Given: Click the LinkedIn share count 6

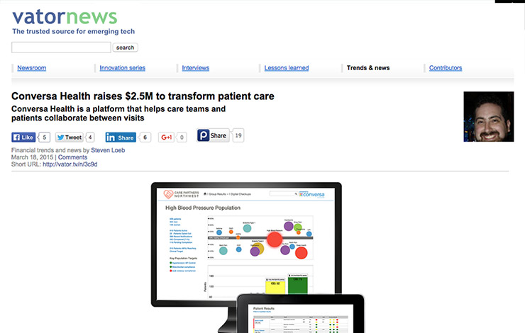Looking at the screenshot, I should click(x=145, y=137).
